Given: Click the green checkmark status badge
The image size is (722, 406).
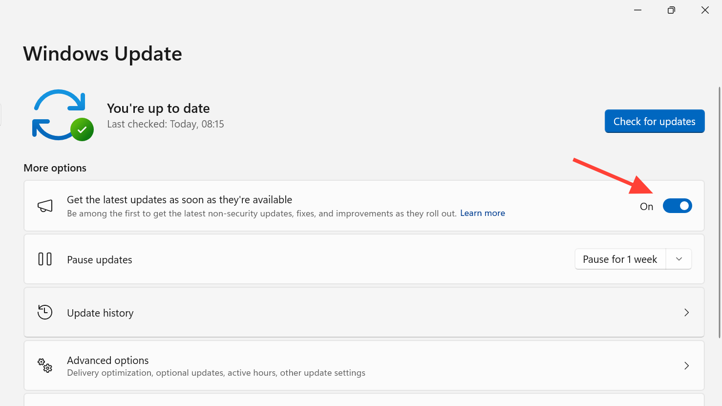Looking at the screenshot, I should tap(82, 129).
